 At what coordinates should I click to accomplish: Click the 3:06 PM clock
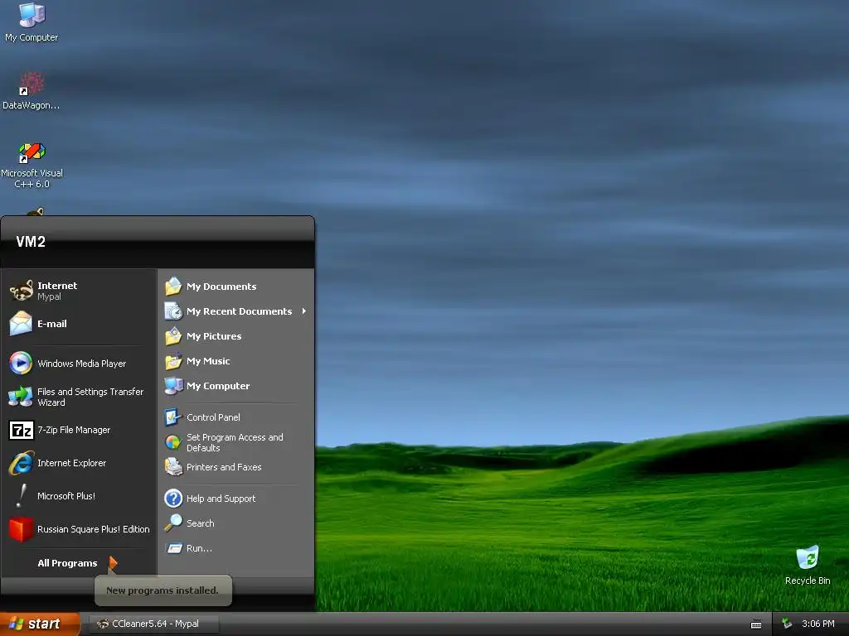(x=817, y=624)
